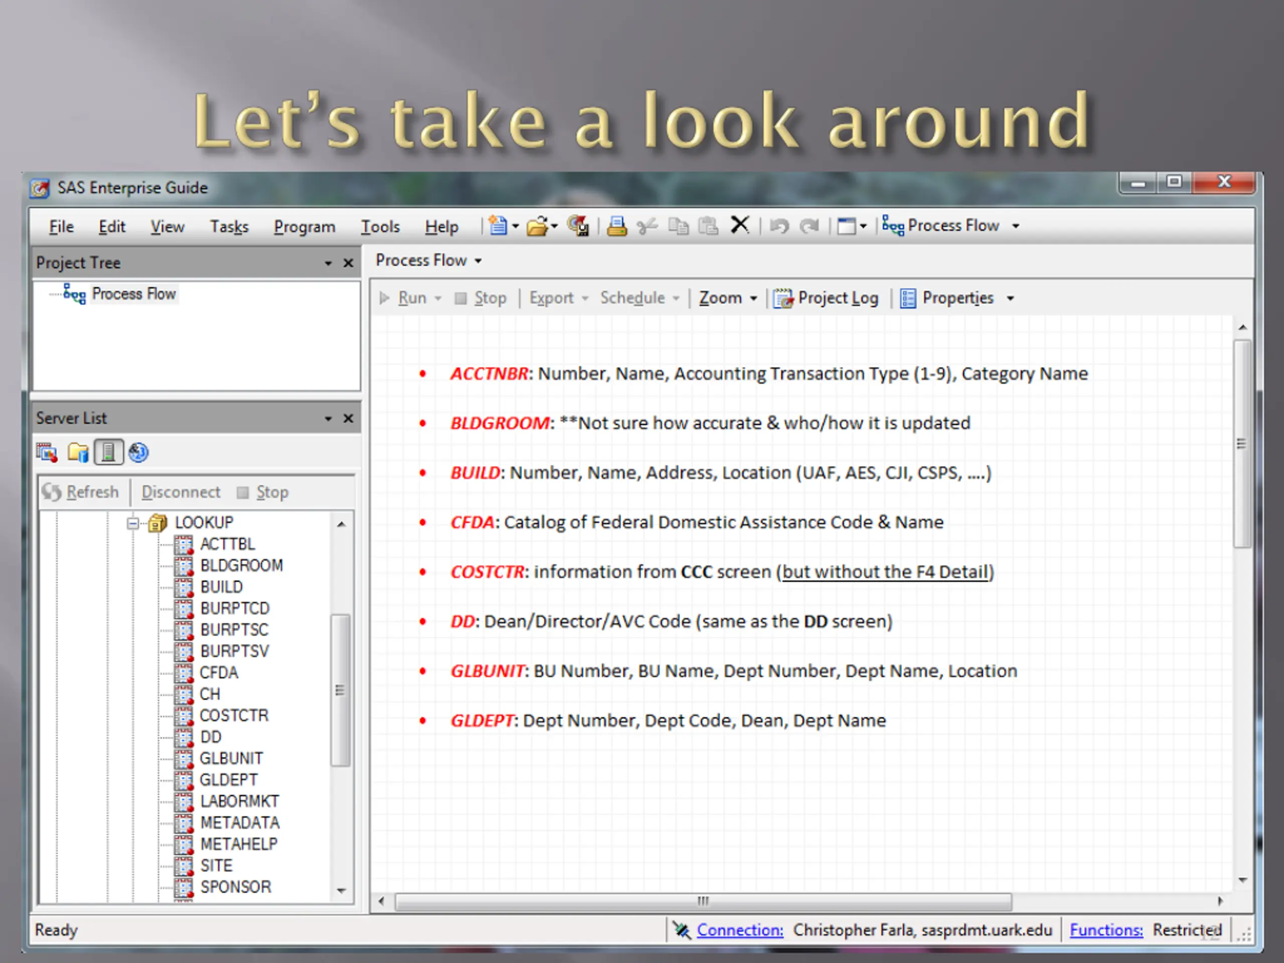Click the Open folder toolbar icon
The image size is (1284, 963).
(x=536, y=226)
